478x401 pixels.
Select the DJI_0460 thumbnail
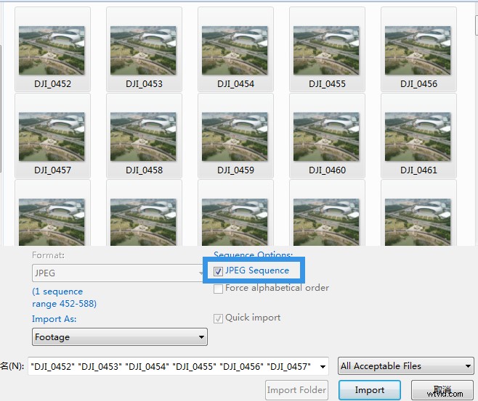326,136
